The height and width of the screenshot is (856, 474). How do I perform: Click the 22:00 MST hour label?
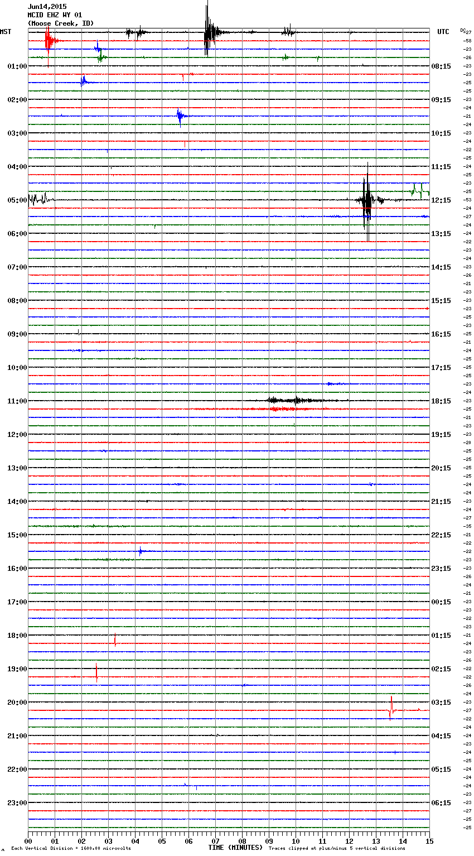click(17, 770)
